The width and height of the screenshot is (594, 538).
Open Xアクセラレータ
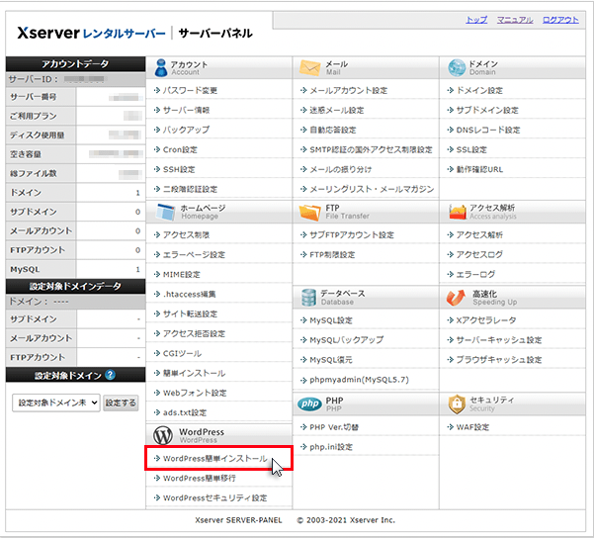click(x=486, y=320)
